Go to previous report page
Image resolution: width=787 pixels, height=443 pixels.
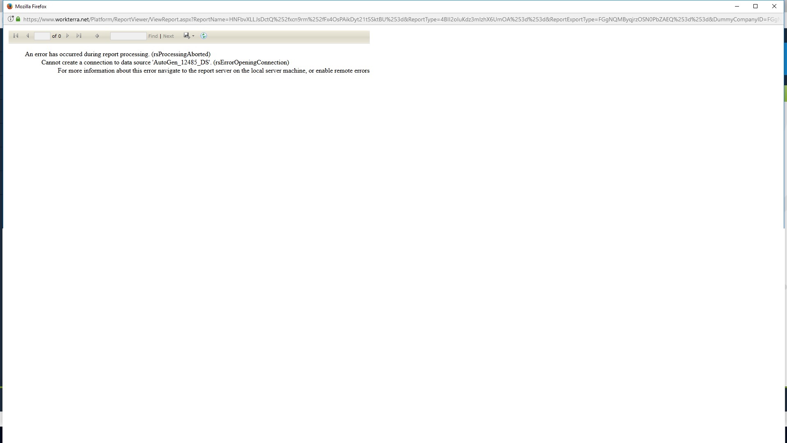click(x=27, y=36)
